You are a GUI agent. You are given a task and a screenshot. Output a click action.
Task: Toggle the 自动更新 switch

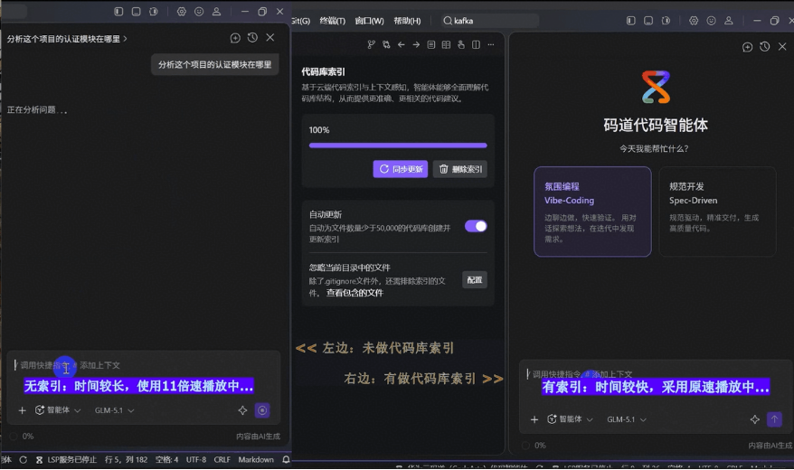pos(476,226)
